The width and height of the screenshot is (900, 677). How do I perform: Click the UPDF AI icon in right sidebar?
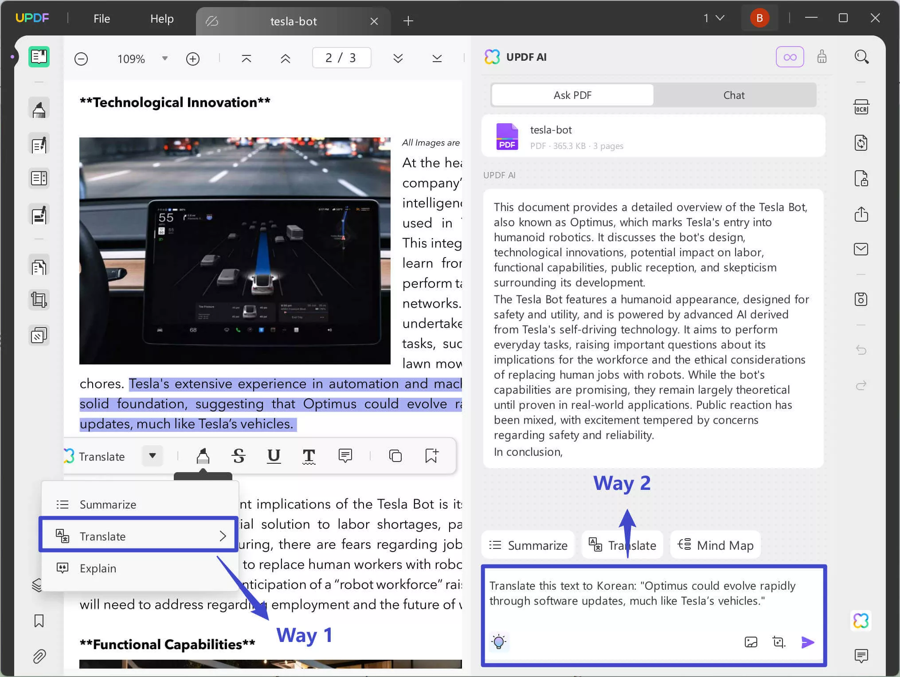[x=861, y=620]
